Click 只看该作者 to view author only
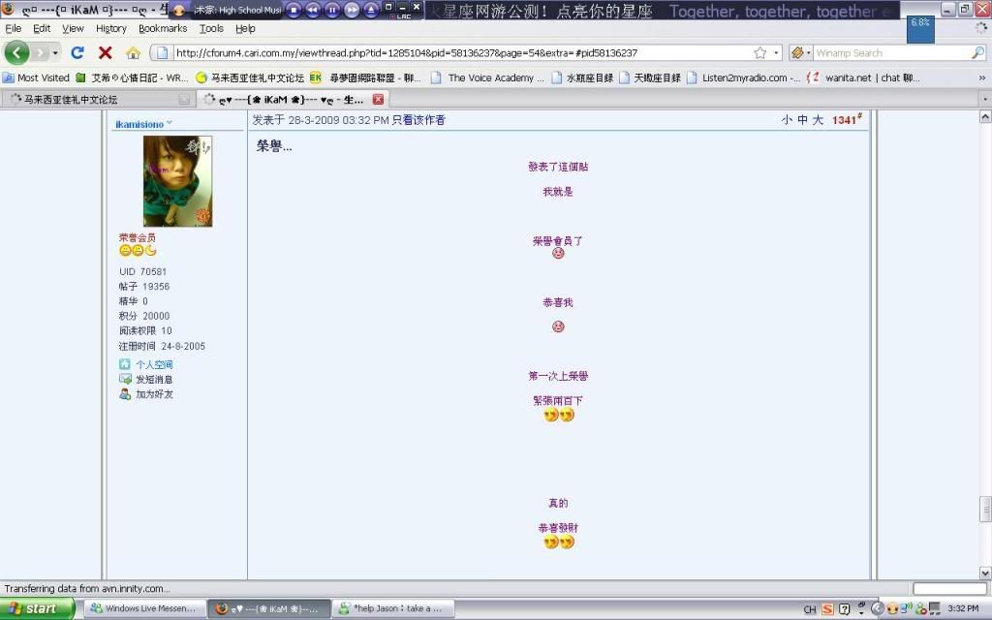 pyautogui.click(x=418, y=120)
